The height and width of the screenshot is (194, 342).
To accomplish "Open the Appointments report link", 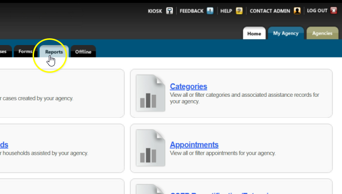I will click(194, 145).
